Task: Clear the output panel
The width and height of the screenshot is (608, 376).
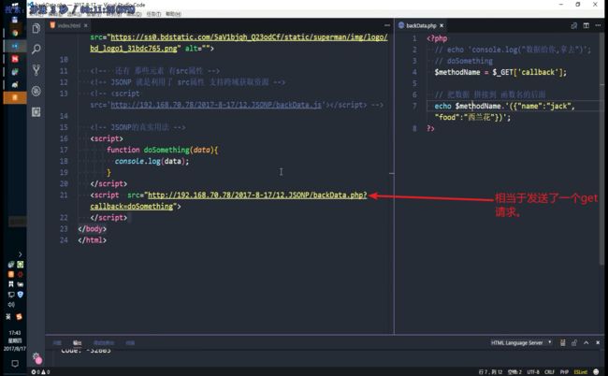Action: click(x=562, y=342)
